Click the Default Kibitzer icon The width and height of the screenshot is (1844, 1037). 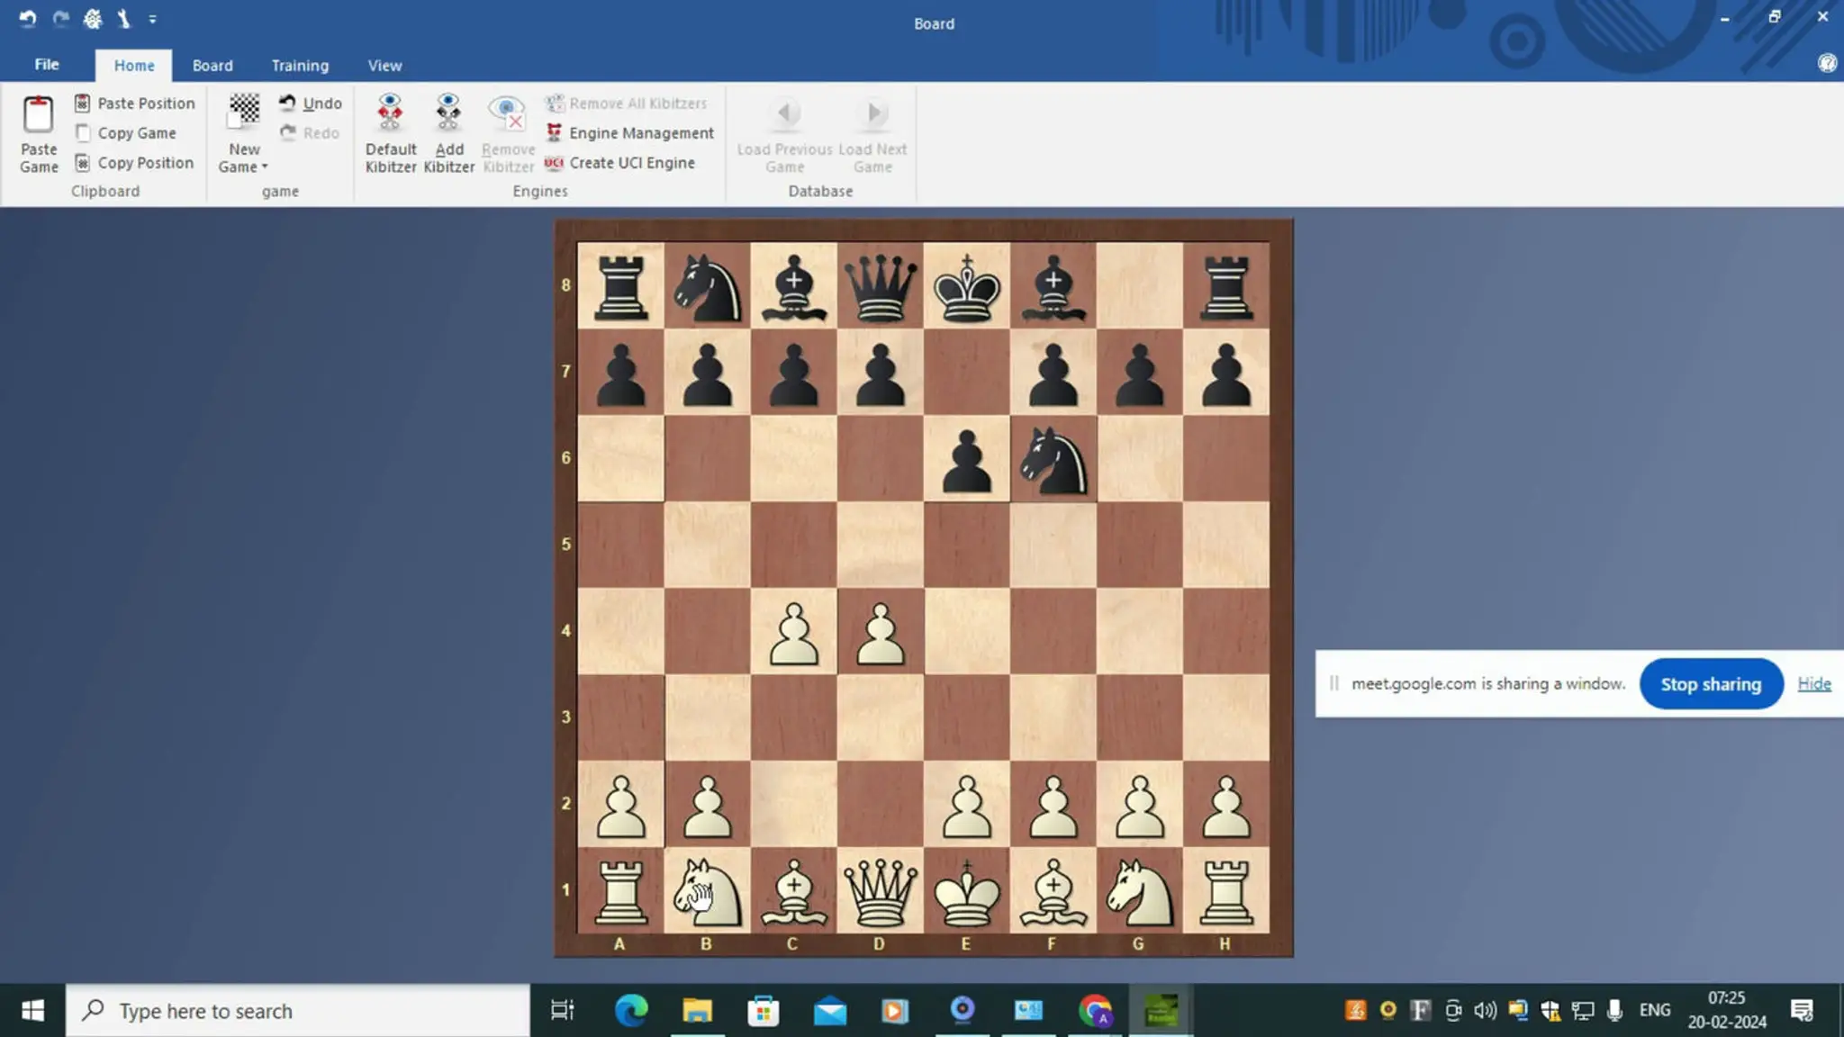point(390,112)
